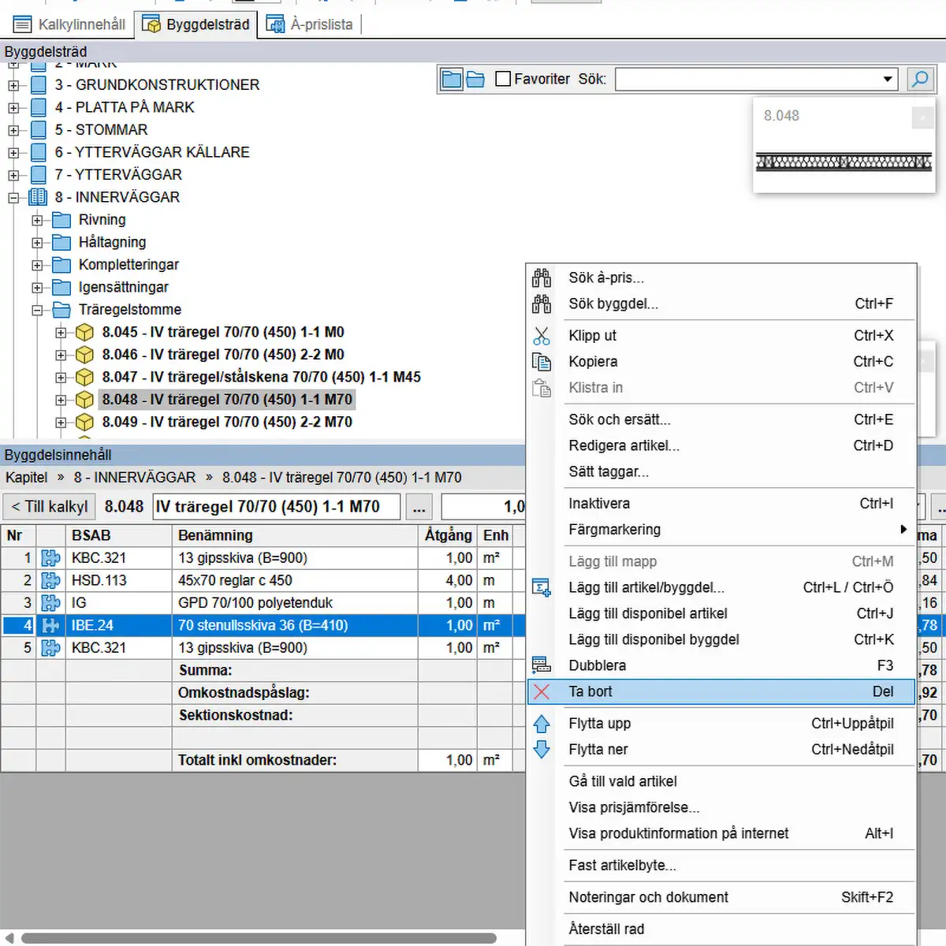This screenshot has height=946, width=946.
Task: Collapse the 8 - INNERVÄGGAR tree node
Action: 13,198
